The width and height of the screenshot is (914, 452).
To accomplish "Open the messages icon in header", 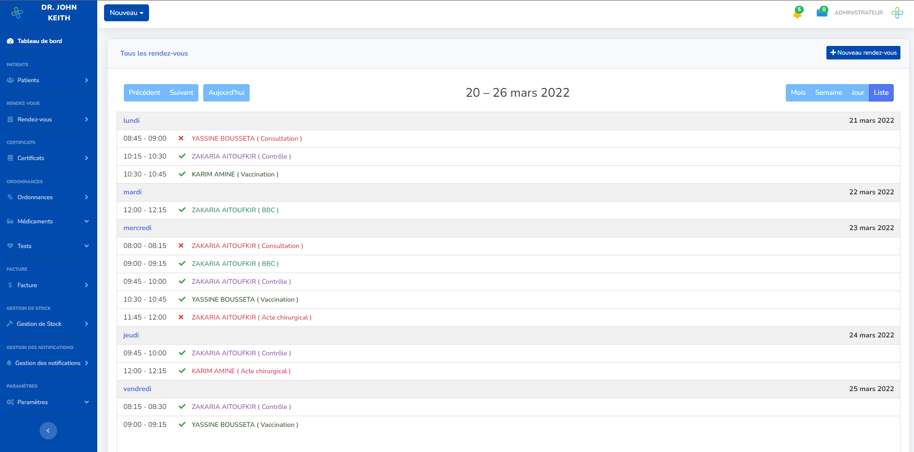I will 822,13.
